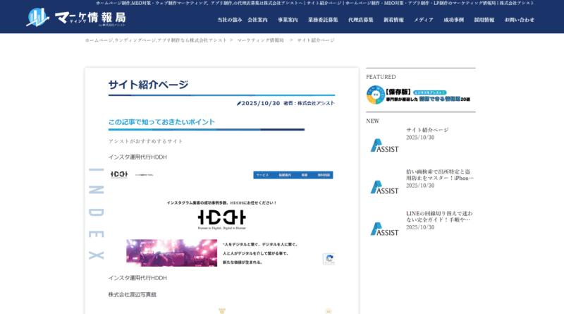Click the マーケティング情報局 breadcrumb link
Viewport: 564px width, 314px height.
pyautogui.click(x=260, y=40)
